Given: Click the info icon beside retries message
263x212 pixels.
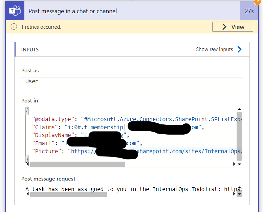Looking at the screenshot, I should [14, 27].
